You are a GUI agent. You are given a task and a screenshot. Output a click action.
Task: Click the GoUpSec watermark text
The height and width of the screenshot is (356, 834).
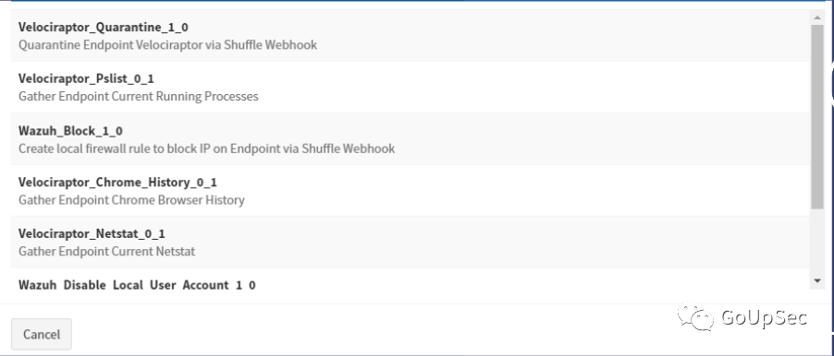click(764, 318)
